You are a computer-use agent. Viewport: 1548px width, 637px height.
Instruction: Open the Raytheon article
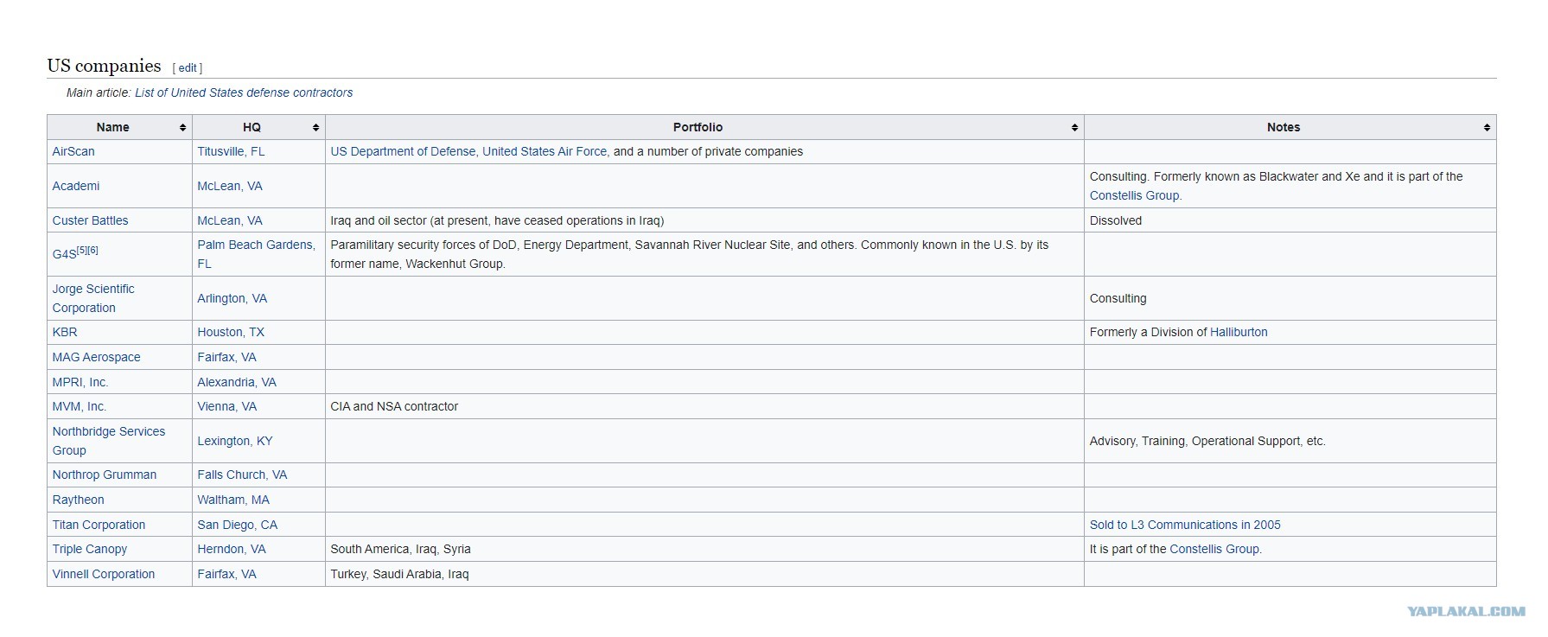click(78, 500)
